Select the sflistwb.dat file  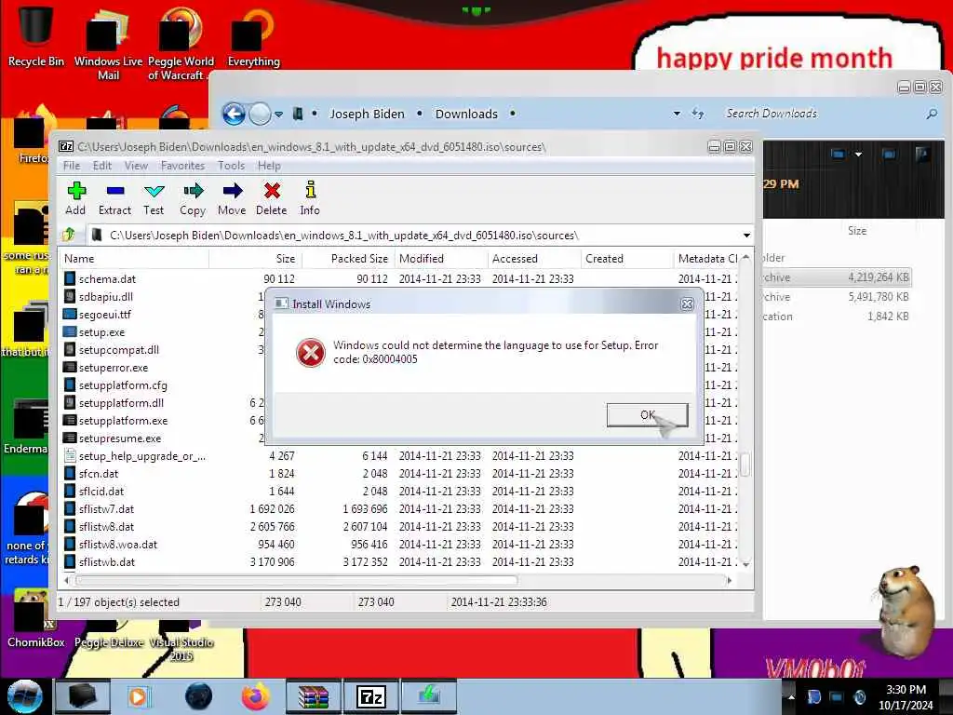(106, 561)
